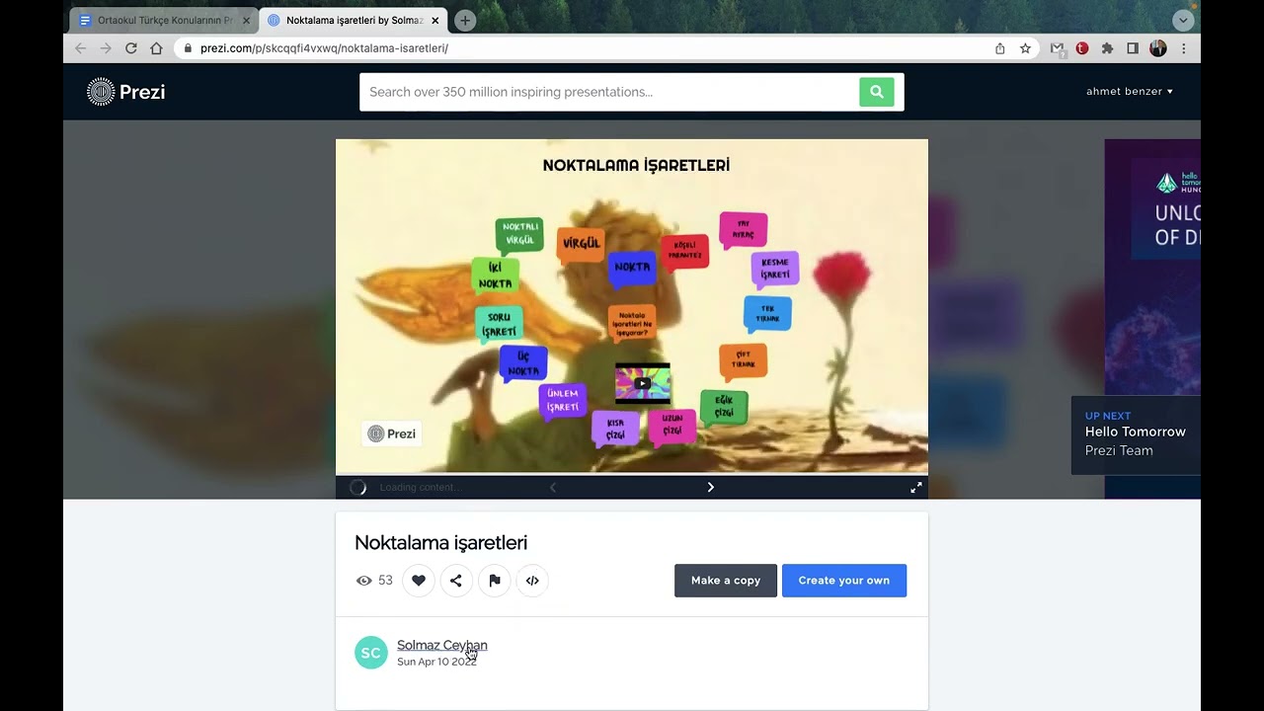The width and height of the screenshot is (1264, 711).
Task: Select the EĞİK ÇİZGİ bubble
Action: pyautogui.click(x=724, y=407)
